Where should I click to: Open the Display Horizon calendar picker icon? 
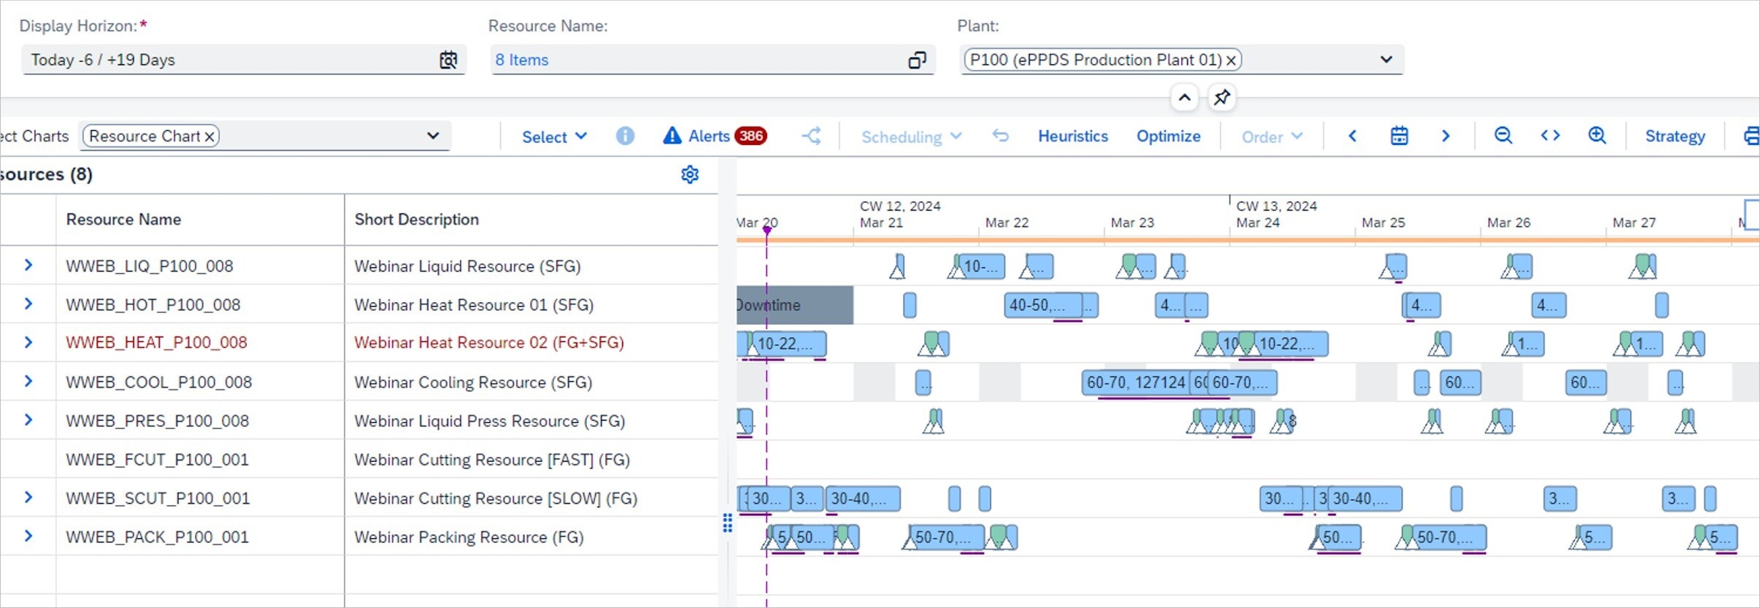tap(447, 60)
